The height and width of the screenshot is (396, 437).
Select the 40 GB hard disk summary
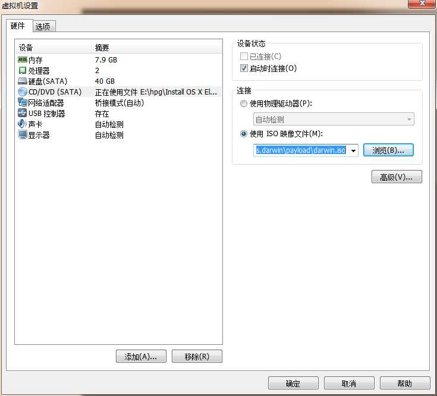[x=105, y=81]
